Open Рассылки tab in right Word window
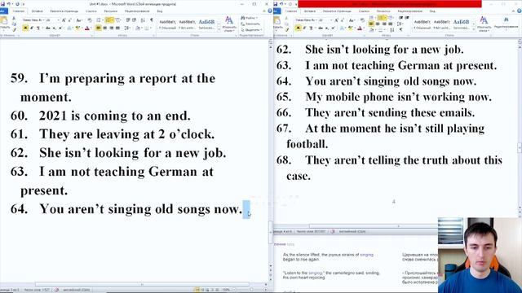Viewport: 522px width, 293px height. click(383, 11)
